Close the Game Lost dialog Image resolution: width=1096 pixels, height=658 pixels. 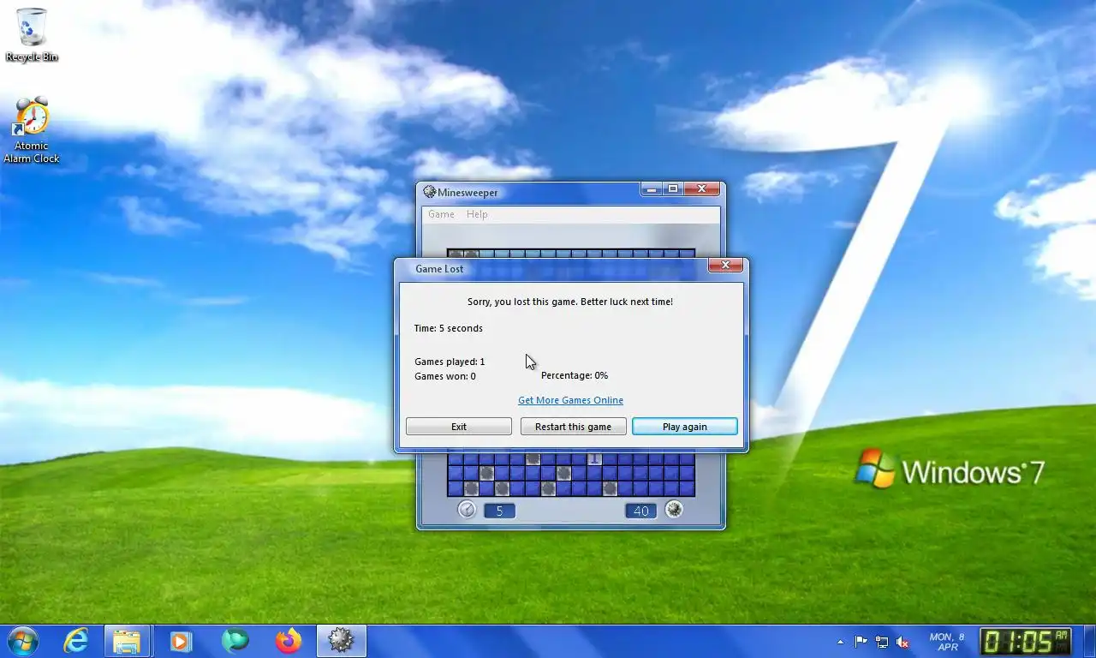[x=725, y=266]
